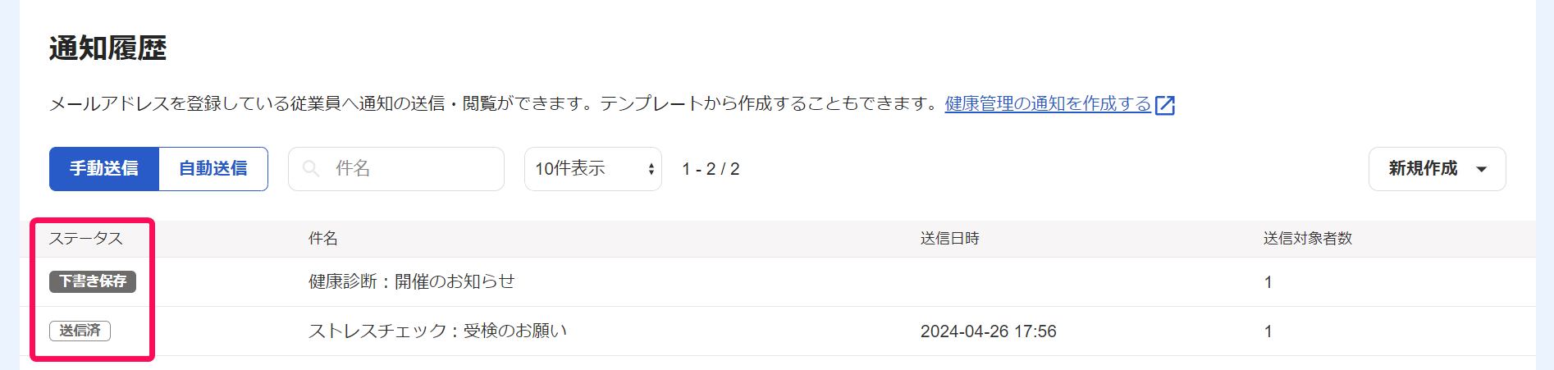Viewport: 1554px width, 370px height.
Task: Switch to the 手動送信 tab
Action: (x=104, y=169)
